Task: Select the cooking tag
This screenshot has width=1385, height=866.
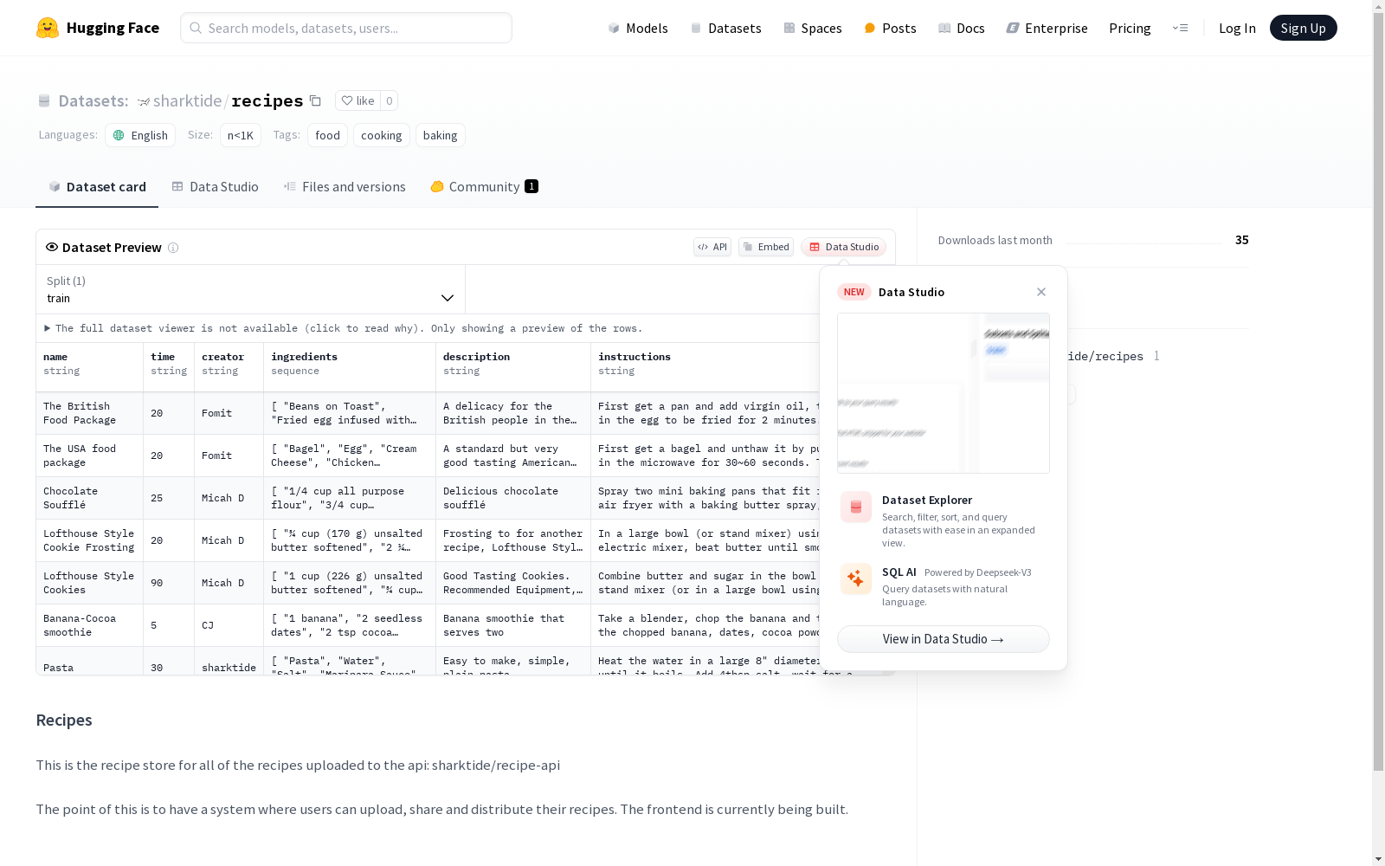Action: point(382,135)
